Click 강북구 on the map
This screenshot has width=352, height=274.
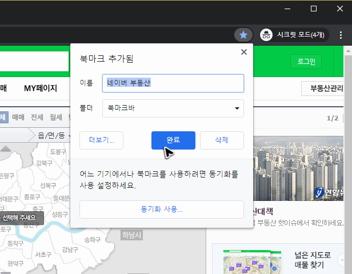pos(45,163)
